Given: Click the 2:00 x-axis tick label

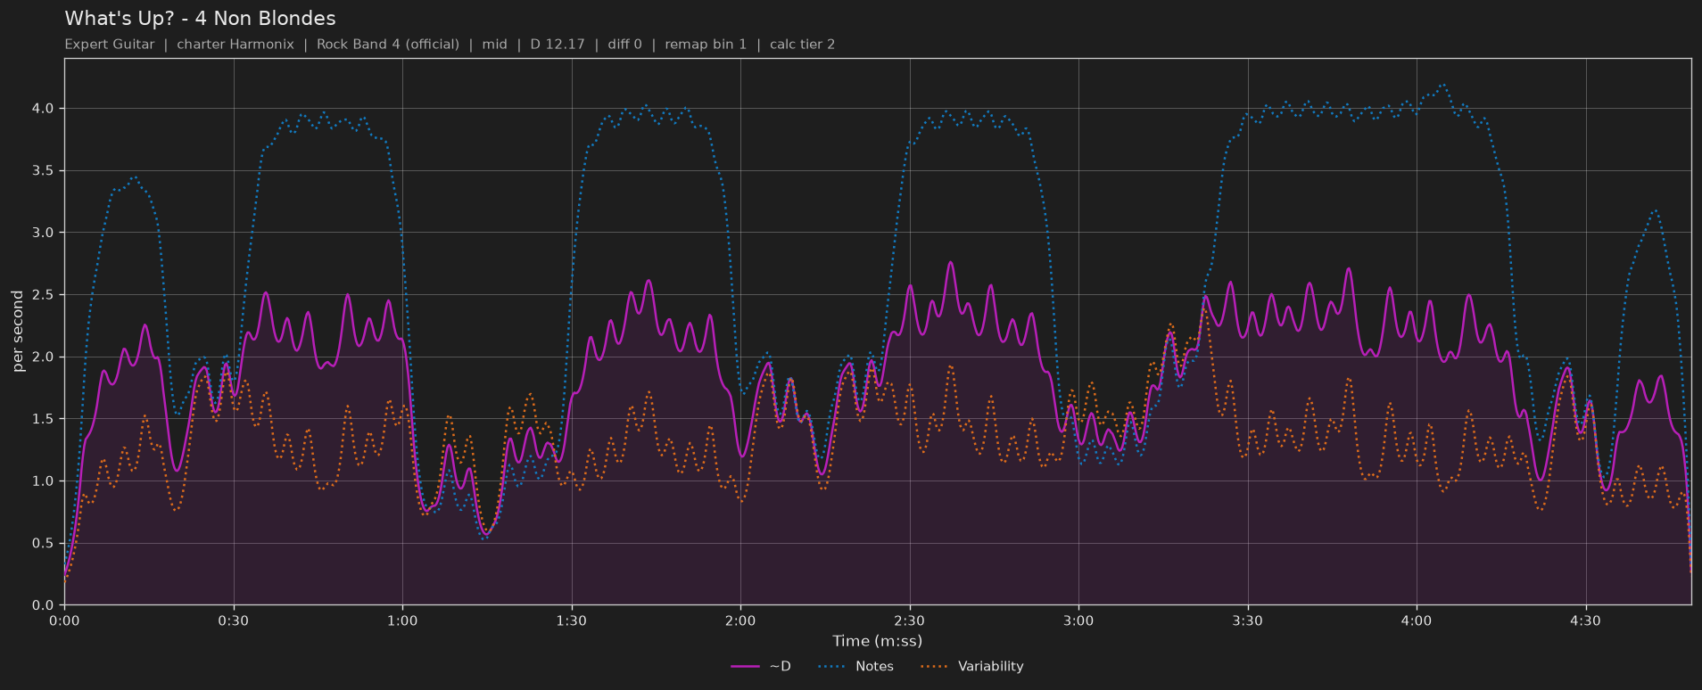Looking at the screenshot, I should [740, 620].
